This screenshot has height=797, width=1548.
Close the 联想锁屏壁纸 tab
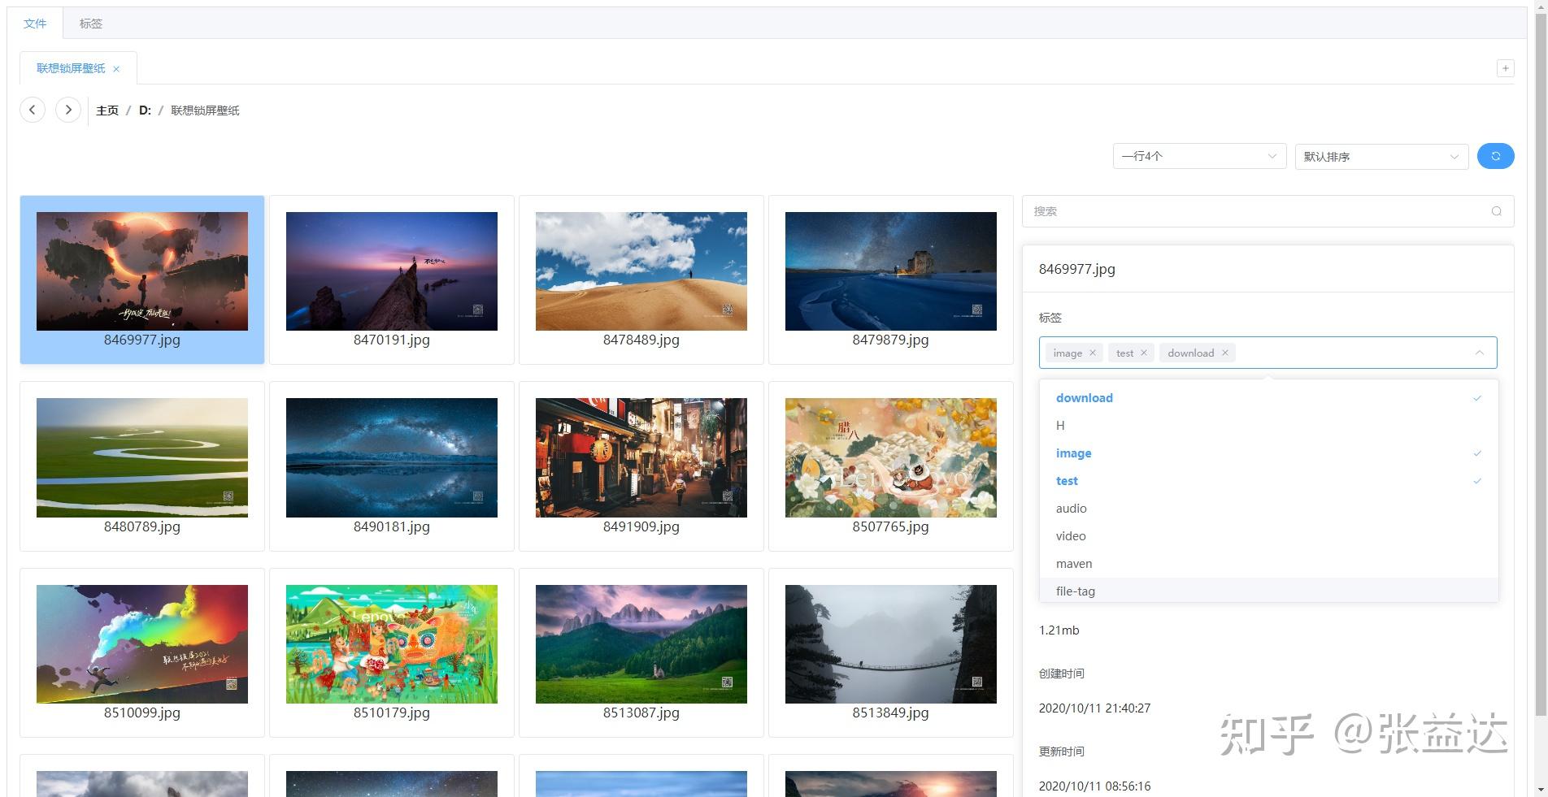[116, 69]
